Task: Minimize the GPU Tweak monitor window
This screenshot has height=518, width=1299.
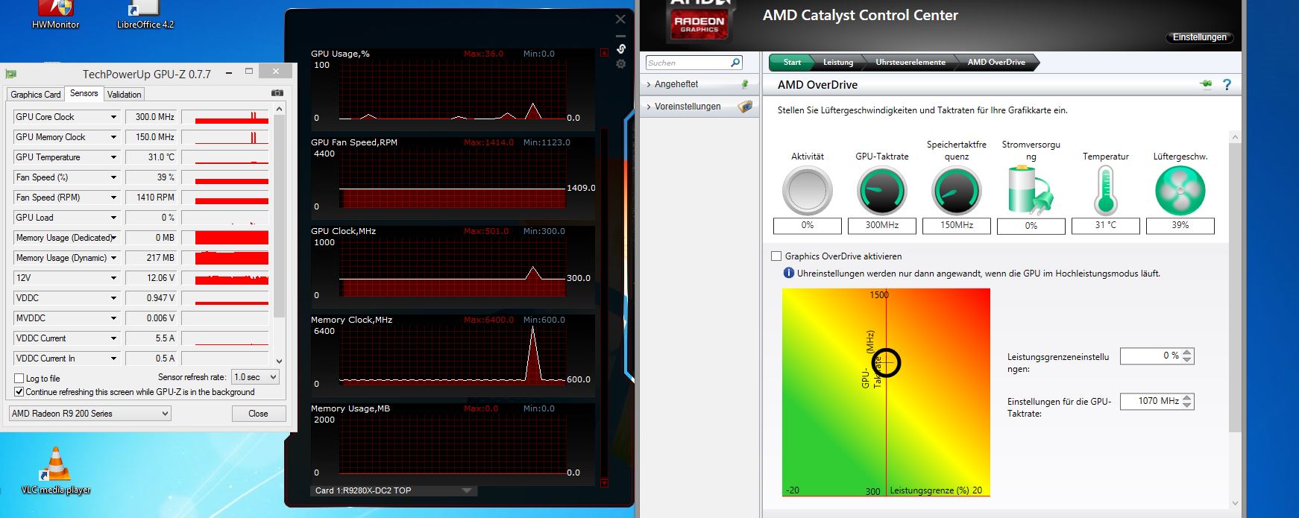Action: (x=620, y=34)
